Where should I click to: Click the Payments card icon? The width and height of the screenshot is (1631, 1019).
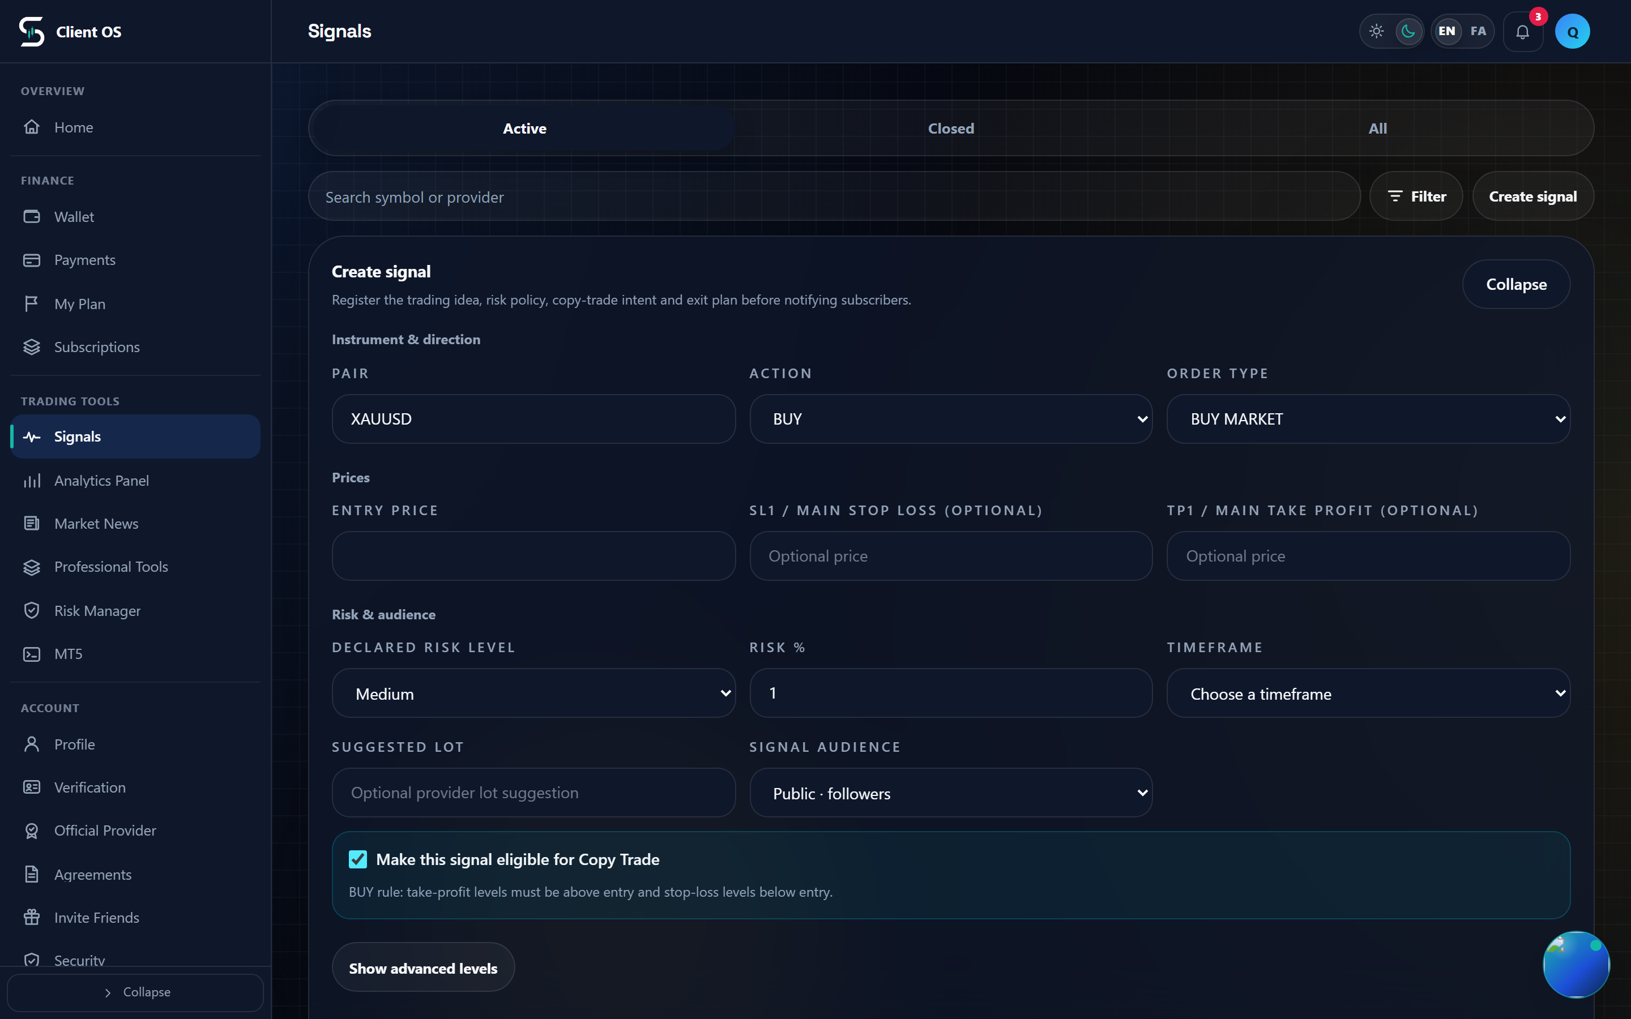point(32,260)
